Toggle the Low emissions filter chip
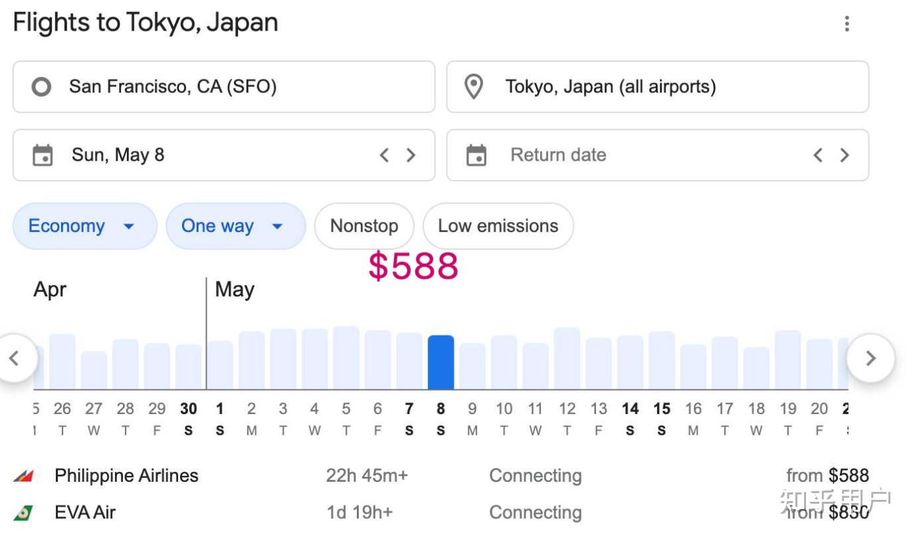 pyautogui.click(x=498, y=226)
